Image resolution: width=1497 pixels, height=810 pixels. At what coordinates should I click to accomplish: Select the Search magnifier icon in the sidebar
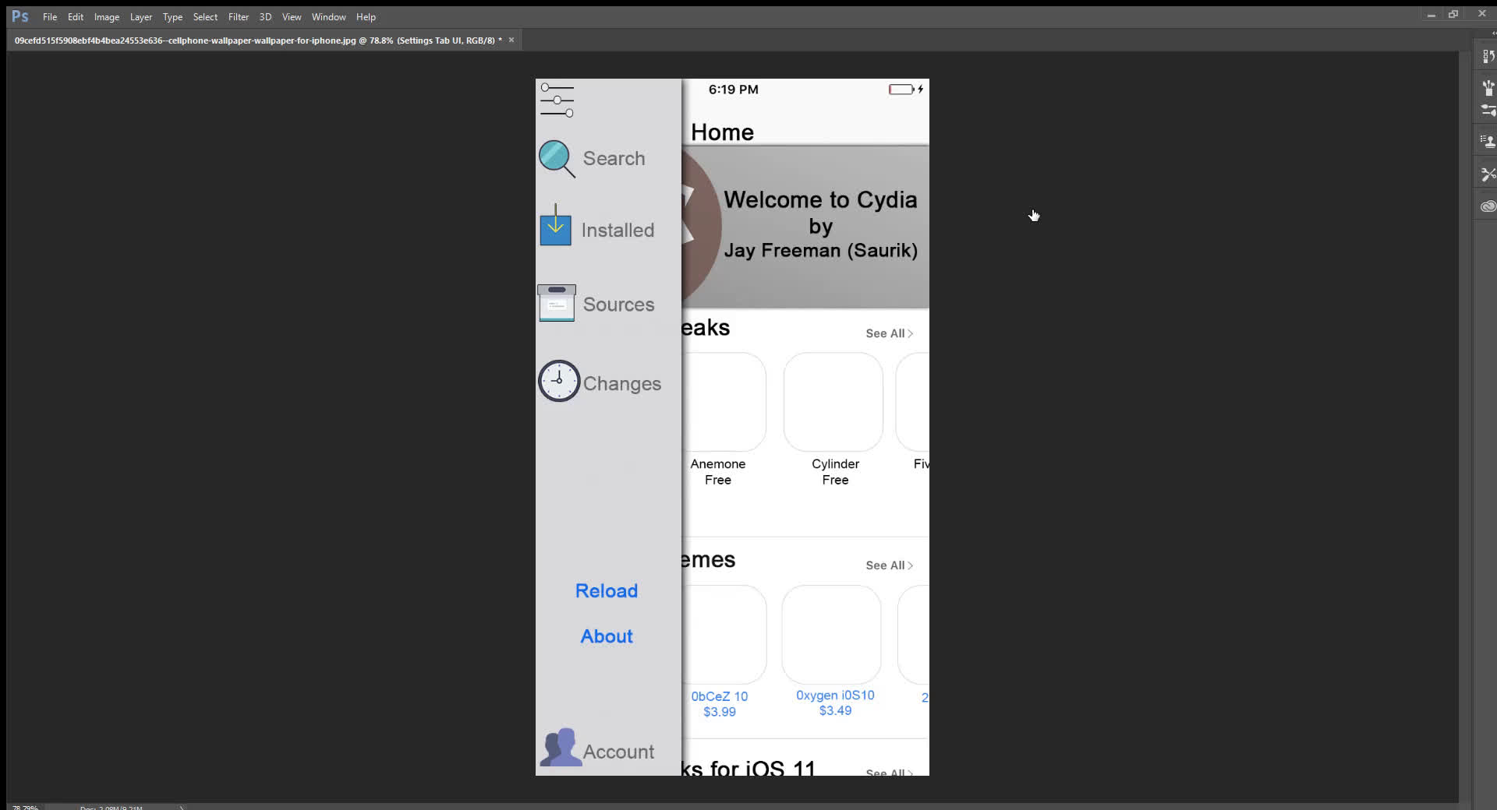click(555, 158)
